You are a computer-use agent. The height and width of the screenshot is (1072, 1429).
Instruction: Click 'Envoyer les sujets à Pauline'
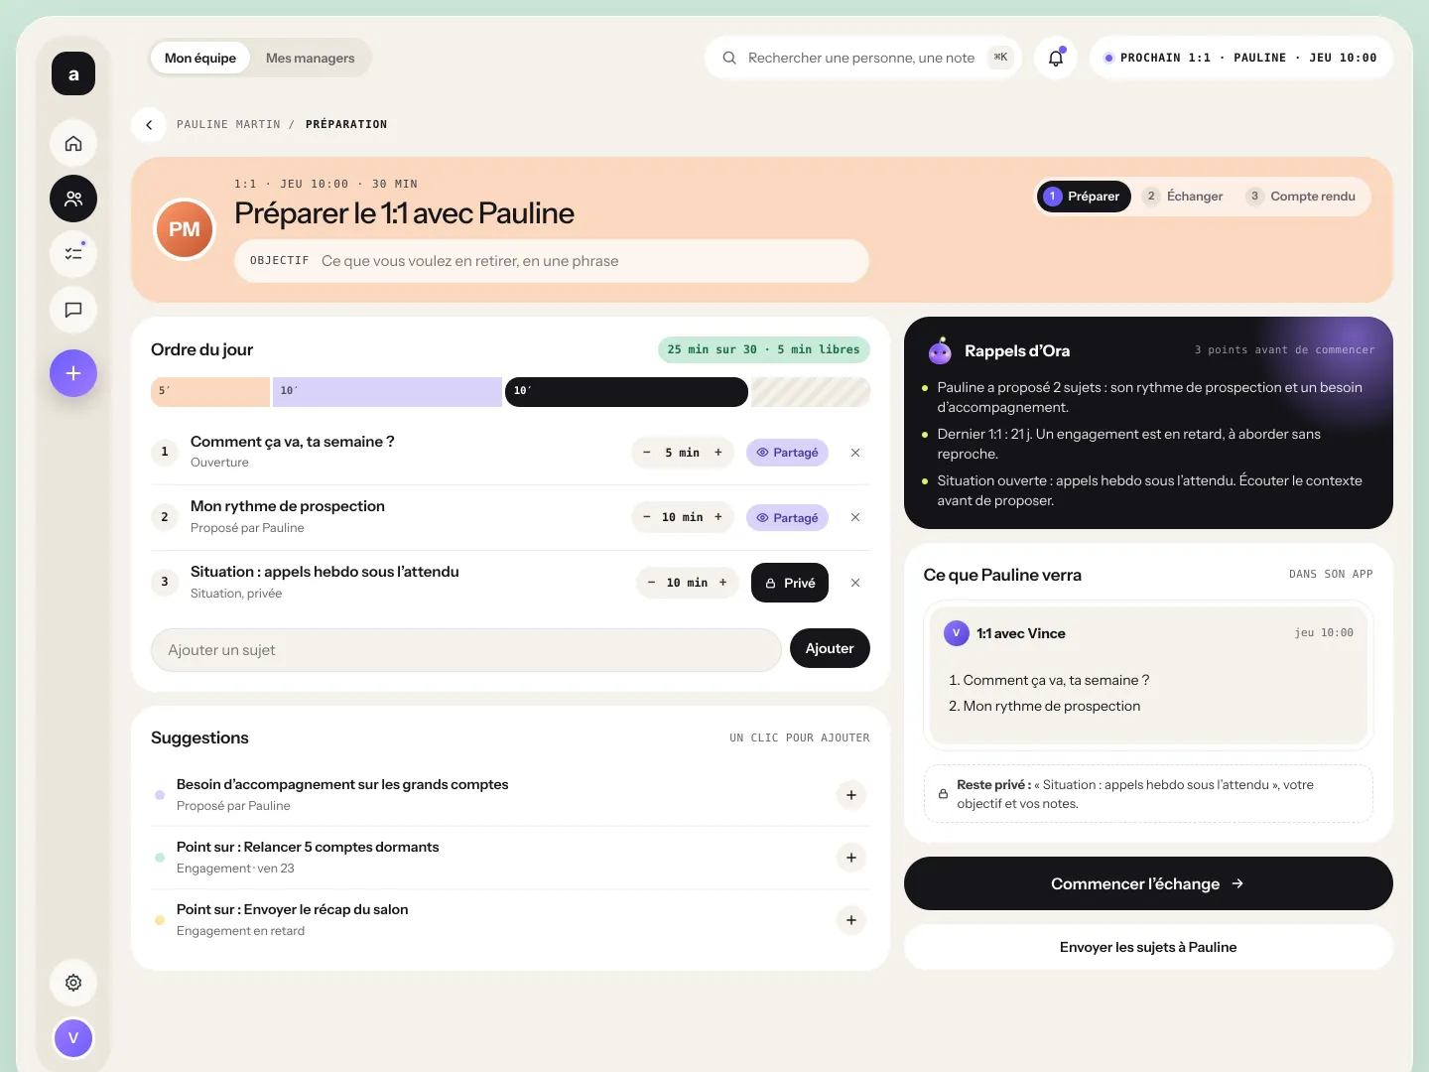coord(1148,947)
